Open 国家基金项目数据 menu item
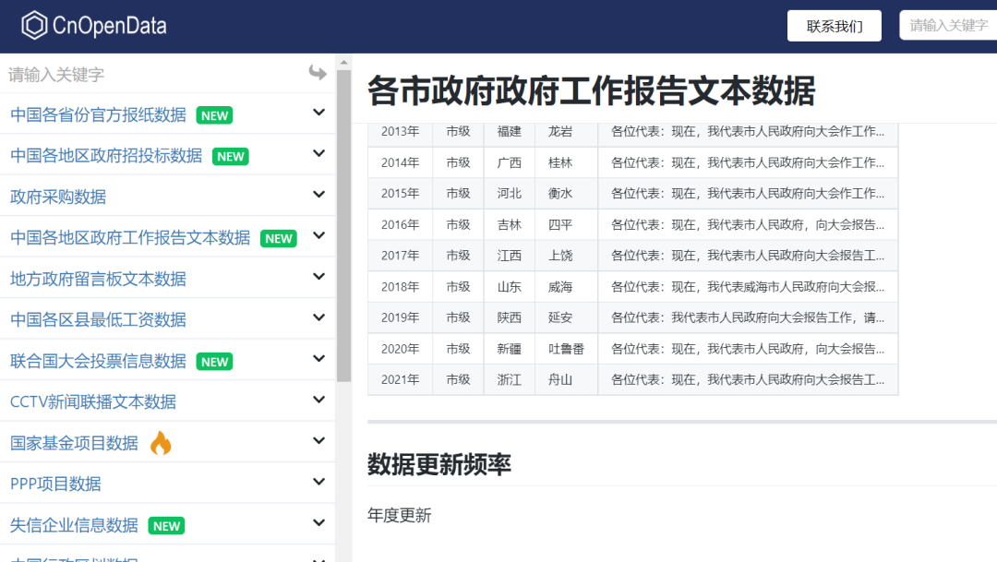997x562 pixels. point(74,443)
